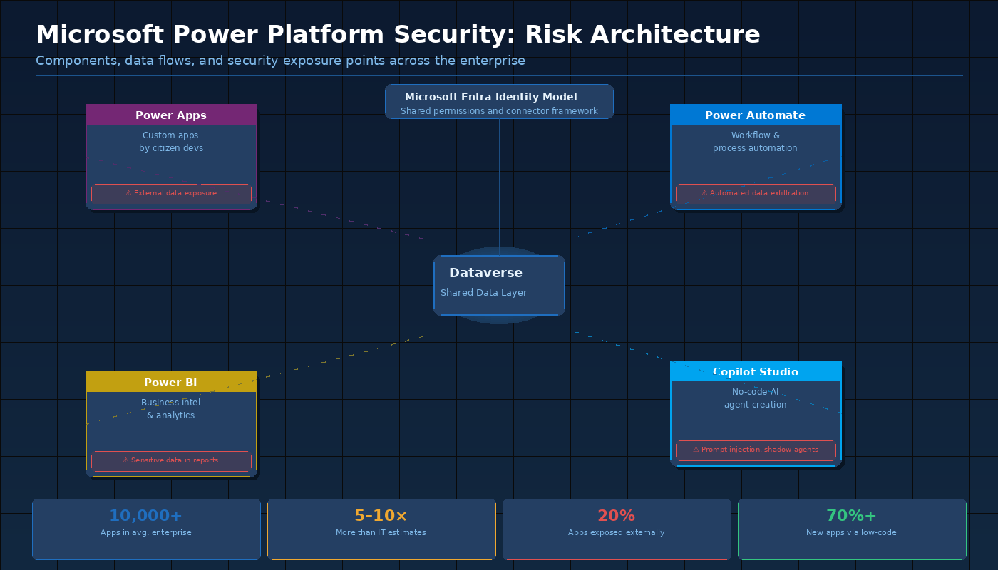
Task: Click 'Apps exposed externally' caption
Action: [617, 532]
